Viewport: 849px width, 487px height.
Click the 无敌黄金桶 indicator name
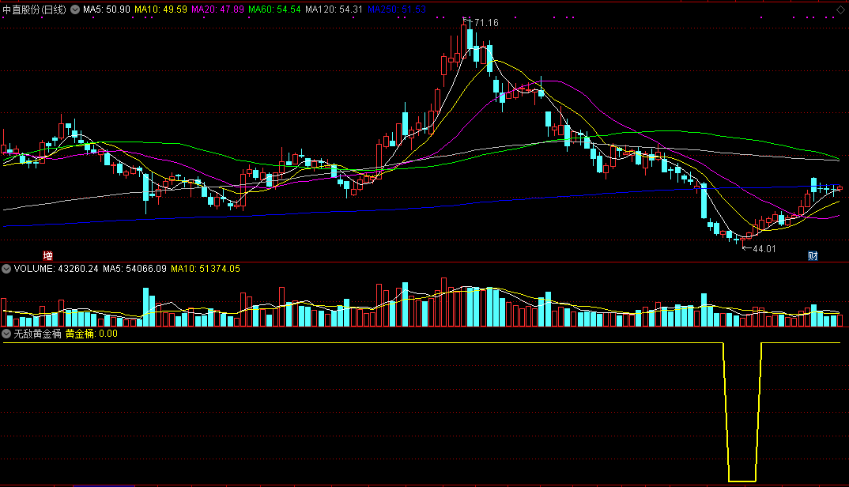tap(37, 334)
